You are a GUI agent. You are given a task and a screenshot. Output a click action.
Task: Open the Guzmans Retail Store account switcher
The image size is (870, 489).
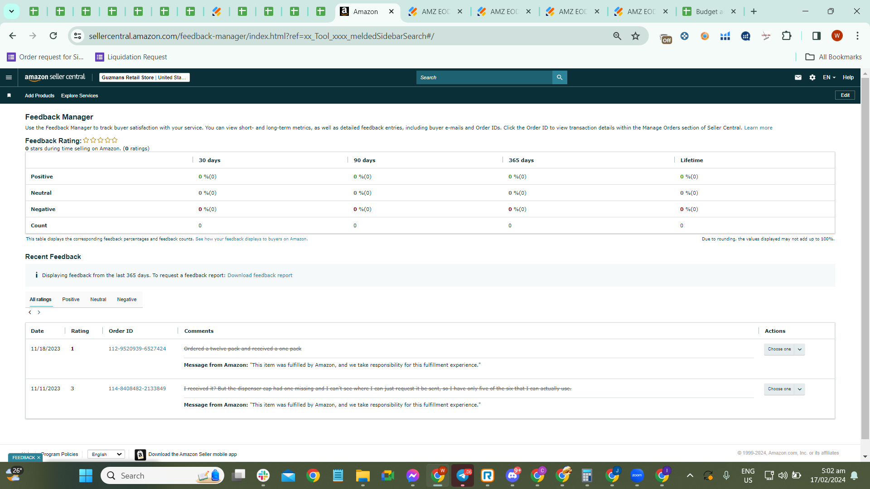144,77
